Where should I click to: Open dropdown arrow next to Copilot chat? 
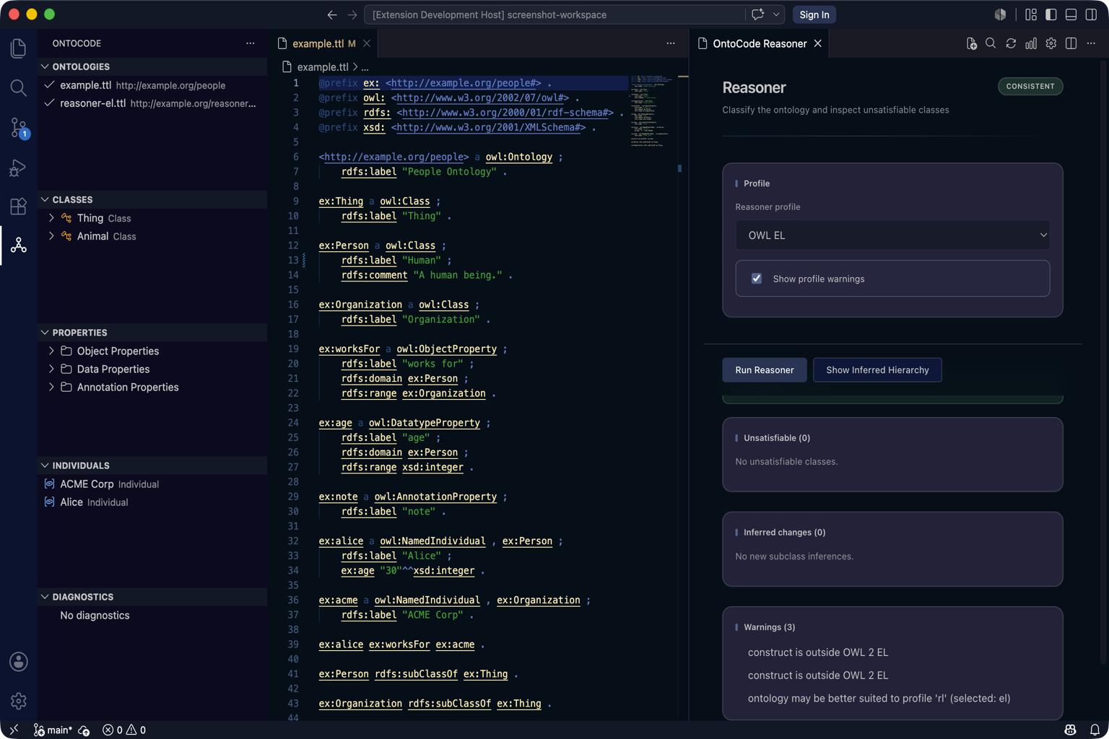coord(776,14)
